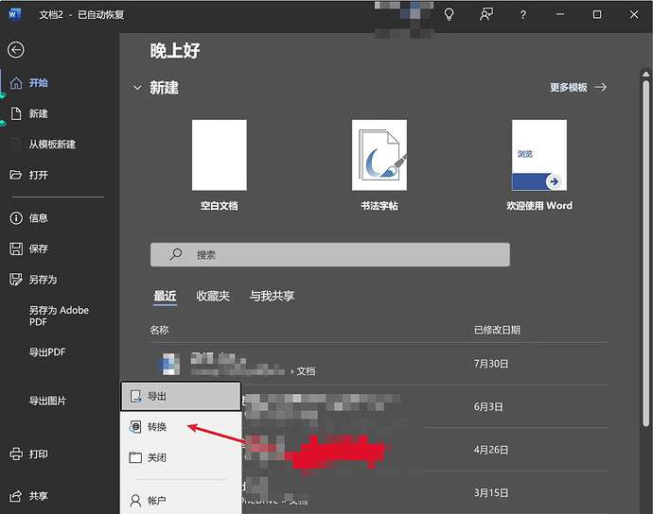Screen dimensions: 653x514
Task: Open help with the question mark icon
Action: click(x=523, y=15)
